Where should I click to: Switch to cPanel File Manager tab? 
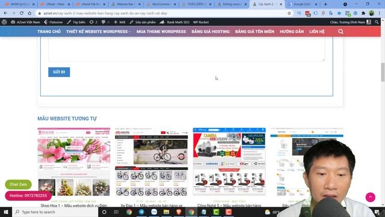pos(91,4)
